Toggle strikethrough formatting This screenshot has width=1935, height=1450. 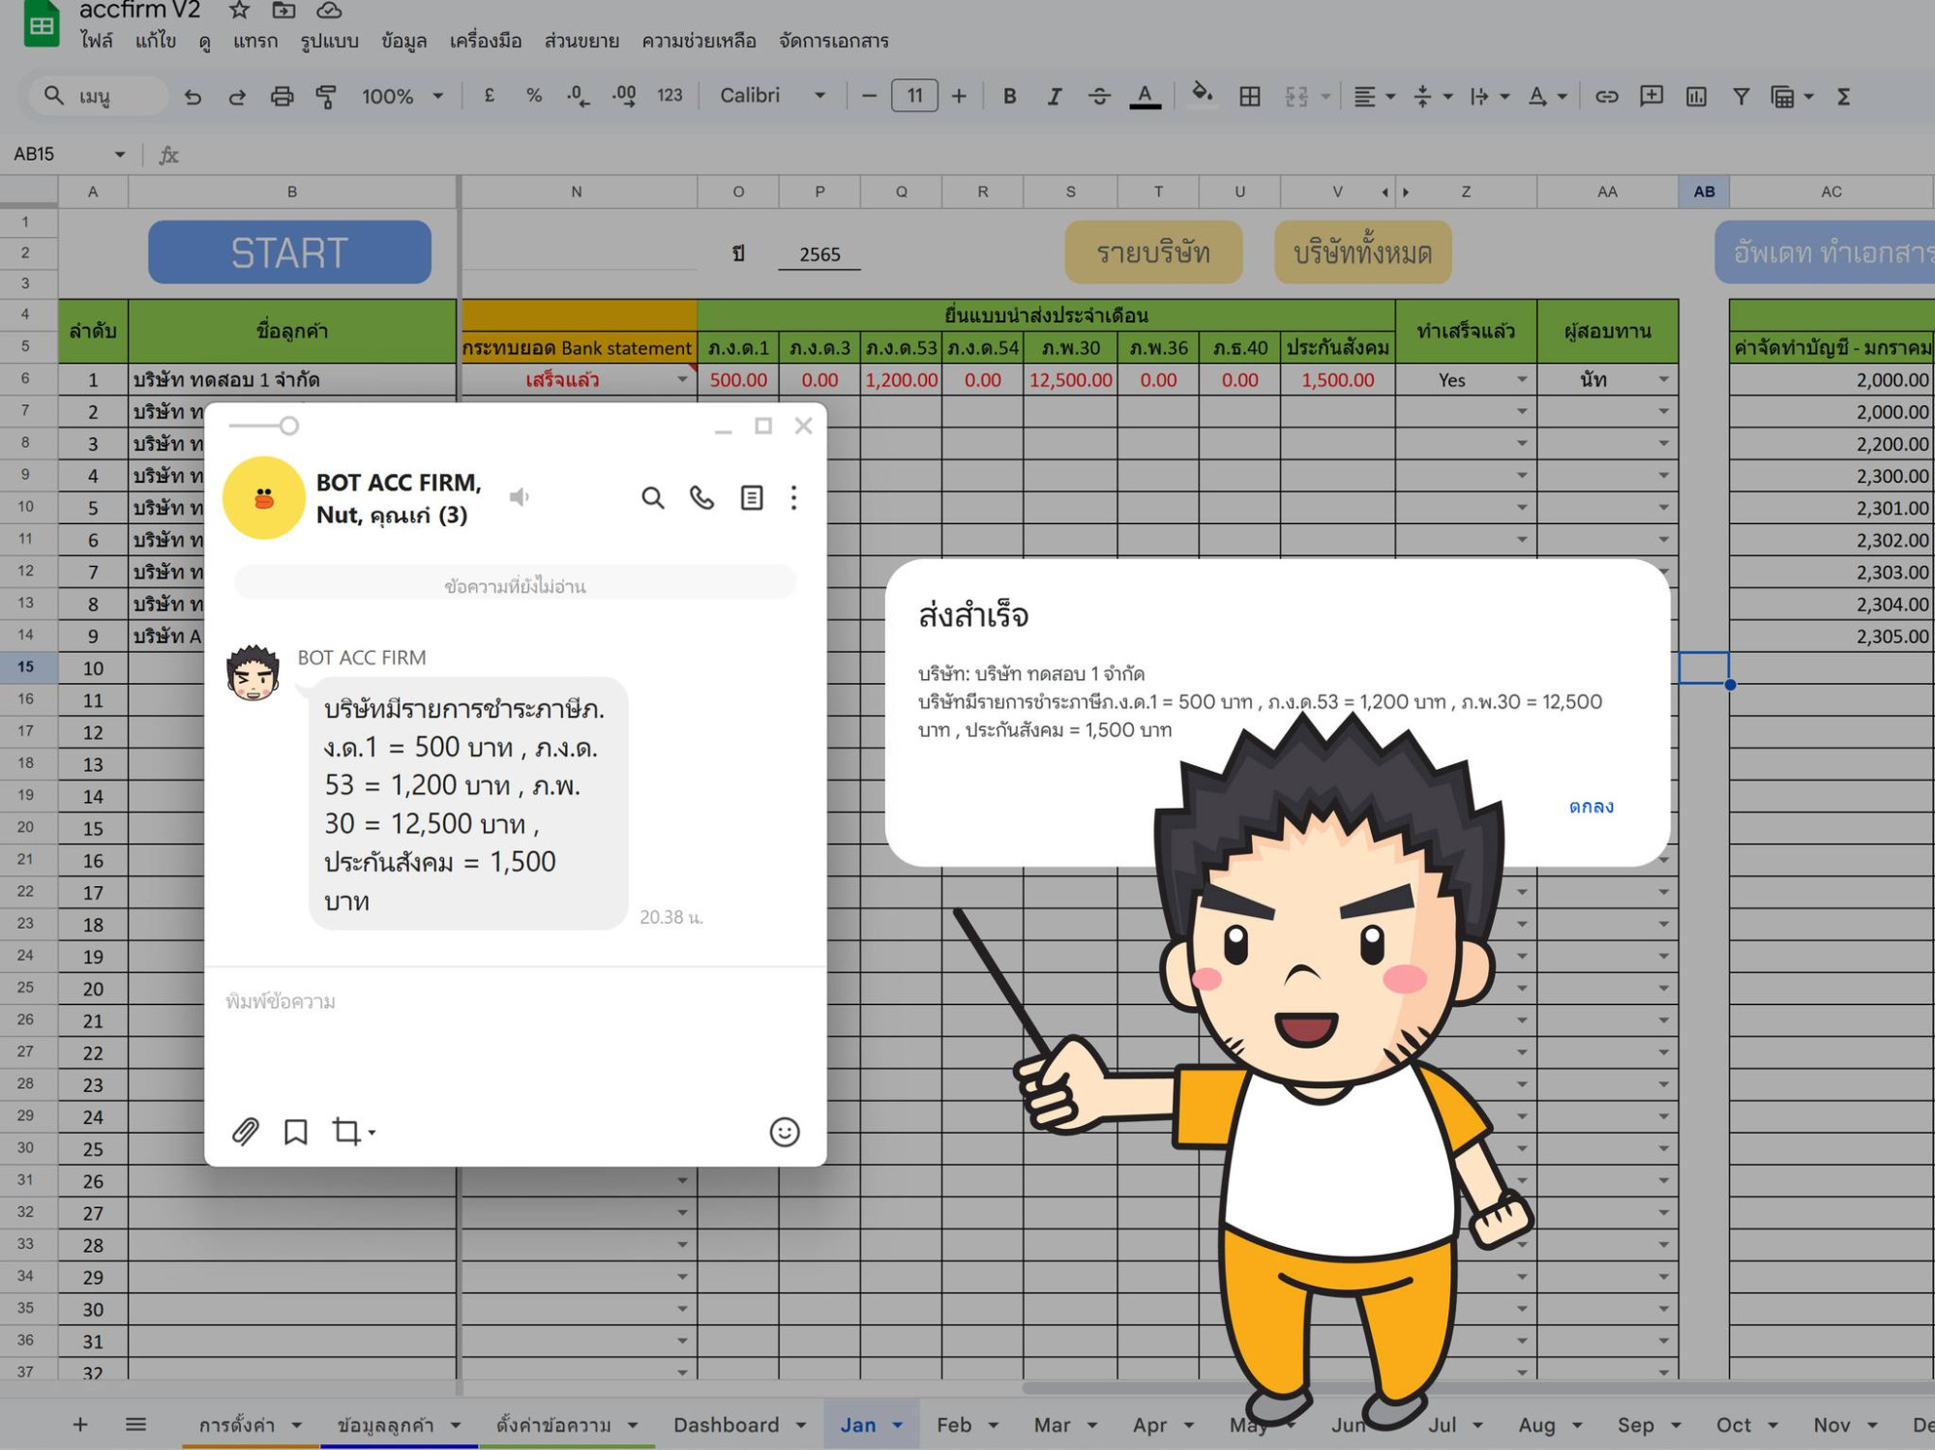(x=1099, y=96)
